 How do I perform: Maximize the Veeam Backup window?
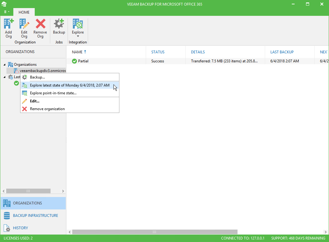point(308,4)
